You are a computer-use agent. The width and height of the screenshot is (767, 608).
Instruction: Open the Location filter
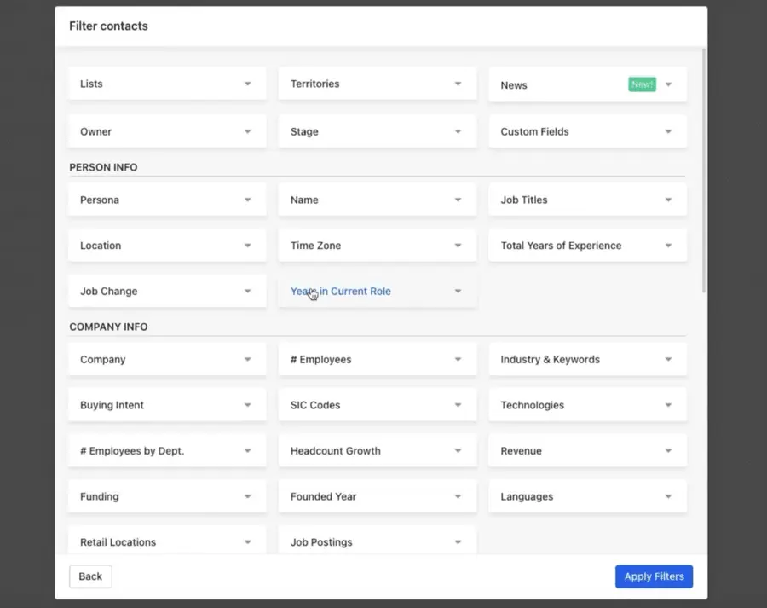coord(166,245)
